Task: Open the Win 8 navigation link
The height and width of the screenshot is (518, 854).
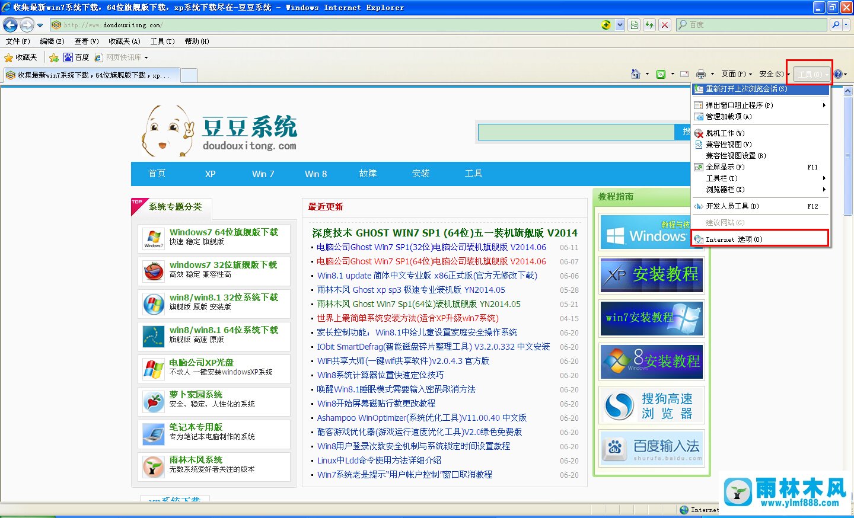Action: click(x=316, y=174)
